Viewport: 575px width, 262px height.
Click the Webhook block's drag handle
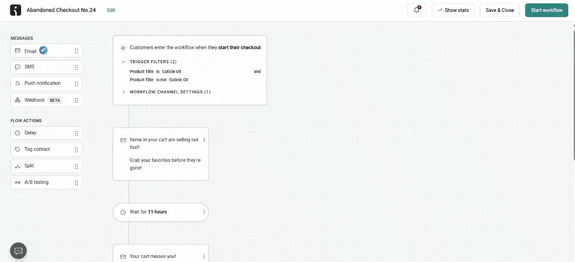pyautogui.click(x=76, y=100)
